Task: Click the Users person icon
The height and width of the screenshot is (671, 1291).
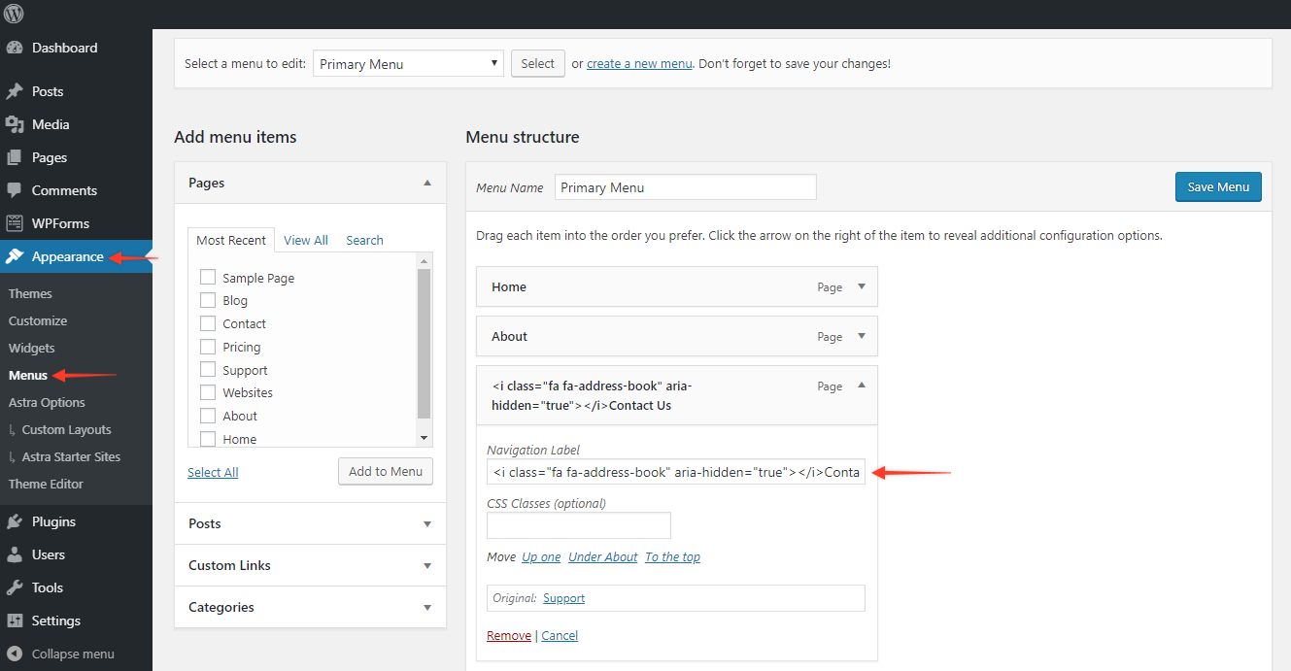Action: (15, 554)
